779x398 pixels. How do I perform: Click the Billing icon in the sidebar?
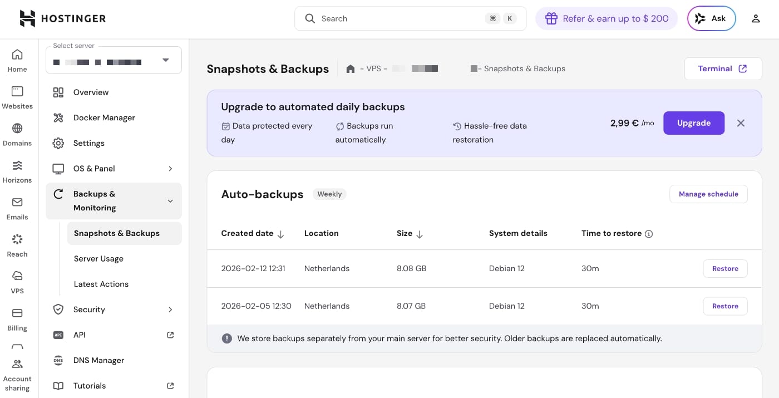[x=17, y=318]
